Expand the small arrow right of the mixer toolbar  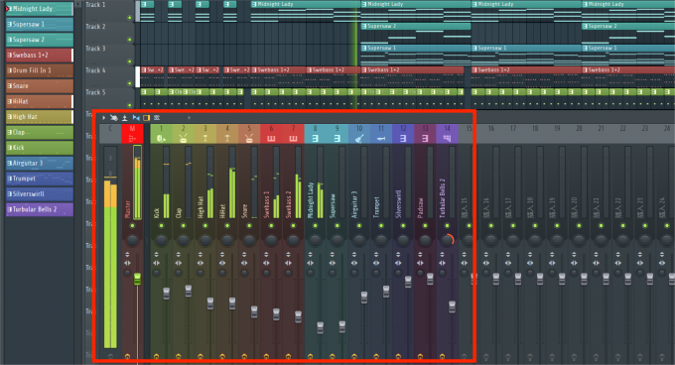click(189, 117)
